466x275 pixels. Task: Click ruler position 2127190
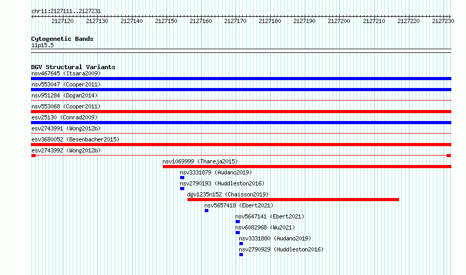[x=304, y=21]
